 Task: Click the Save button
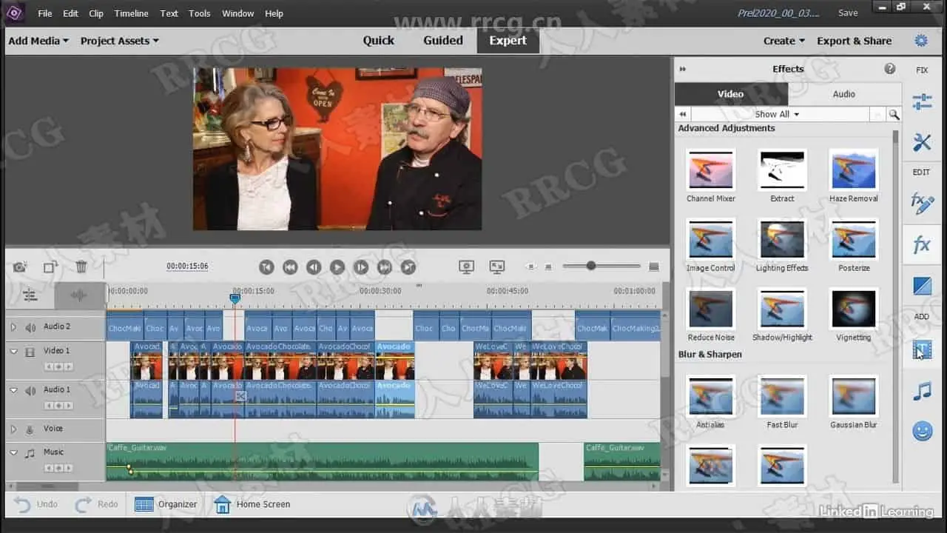tap(848, 13)
